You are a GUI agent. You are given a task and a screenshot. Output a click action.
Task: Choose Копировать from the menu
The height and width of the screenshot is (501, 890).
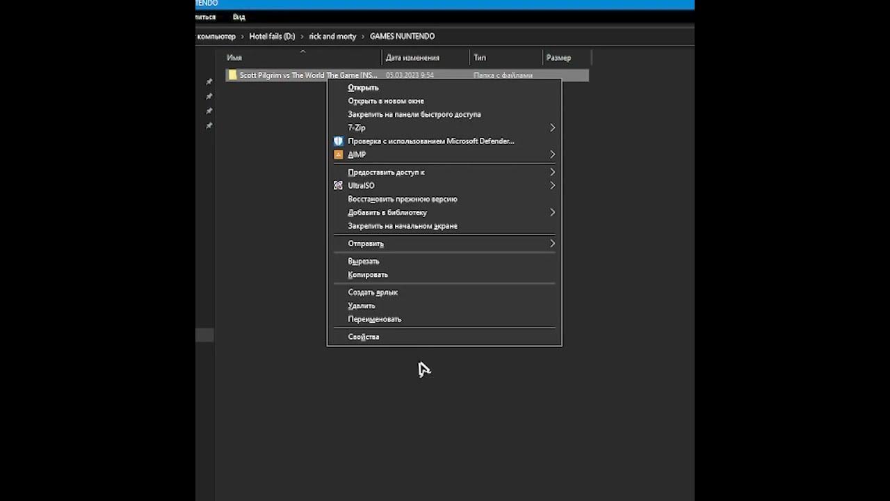[368, 275]
